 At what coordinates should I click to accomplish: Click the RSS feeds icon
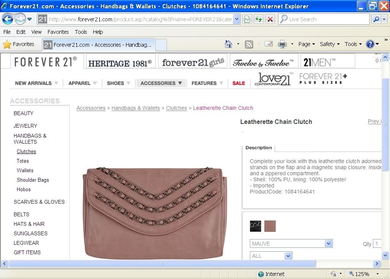[249, 44]
